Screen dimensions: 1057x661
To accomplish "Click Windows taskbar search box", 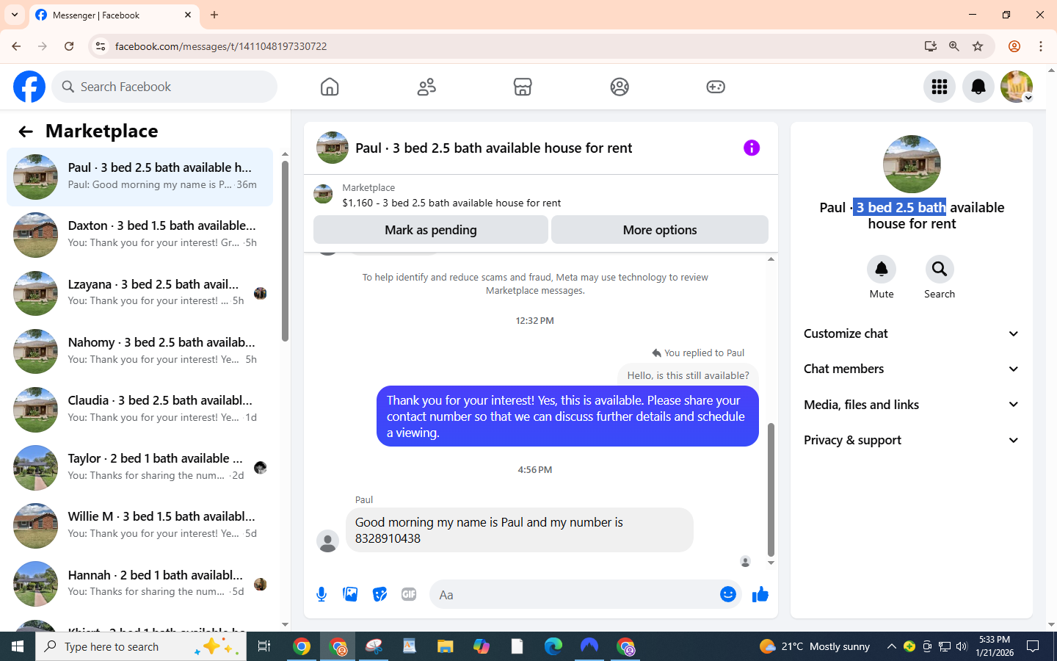I will [141, 646].
